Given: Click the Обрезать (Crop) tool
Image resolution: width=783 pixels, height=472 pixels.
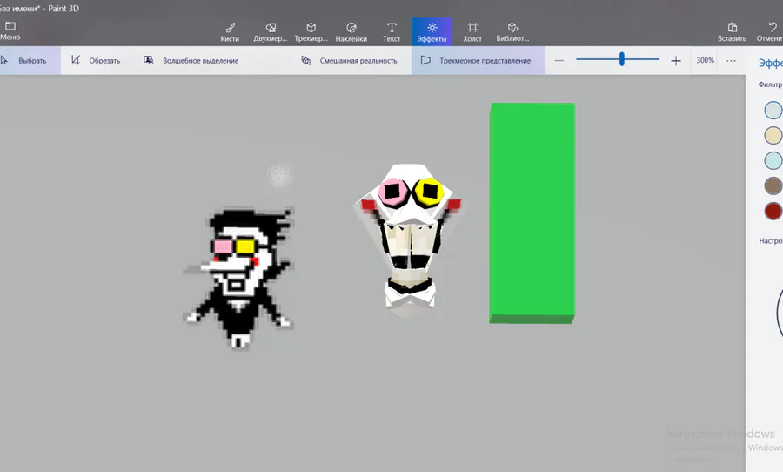Looking at the screenshot, I should pyautogui.click(x=96, y=60).
